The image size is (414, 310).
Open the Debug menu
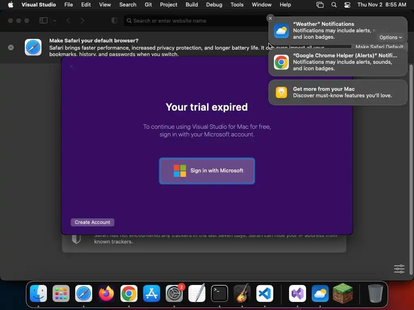pos(214,5)
